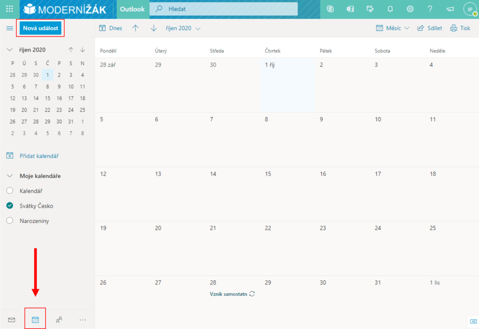Uncheck the Svátky Česko calendar

tap(9, 206)
